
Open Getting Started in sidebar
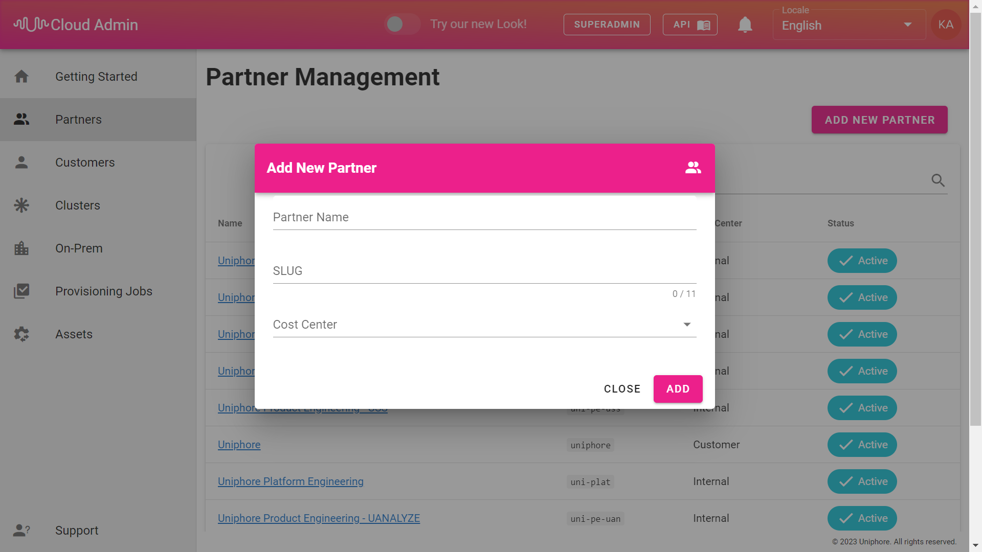tap(98, 77)
